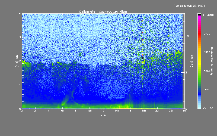This screenshot has width=217, height=136.
Task: Click the '4' km altitude tick label
Action: (x=20, y=14)
